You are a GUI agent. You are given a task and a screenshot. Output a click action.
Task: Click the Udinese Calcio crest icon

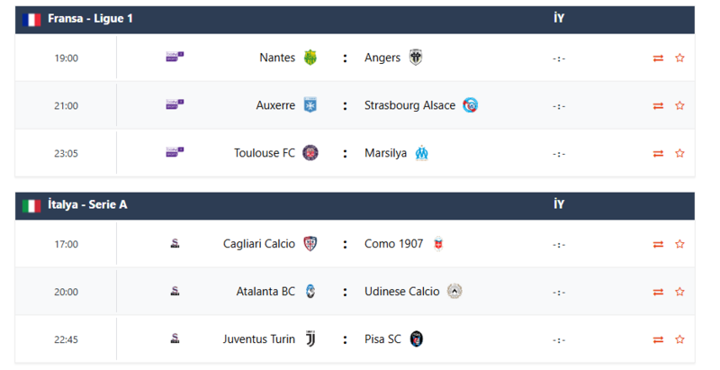point(454,292)
